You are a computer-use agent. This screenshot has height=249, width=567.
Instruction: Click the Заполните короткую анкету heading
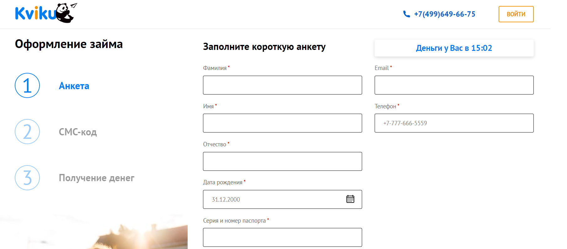coord(264,47)
